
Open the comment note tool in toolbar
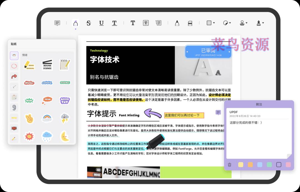pos(57,23)
